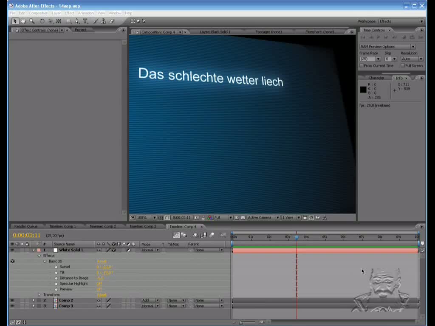Screen dimensions: 435x326
Task: Click the current time display in timeline
Action: coord(26,235)
